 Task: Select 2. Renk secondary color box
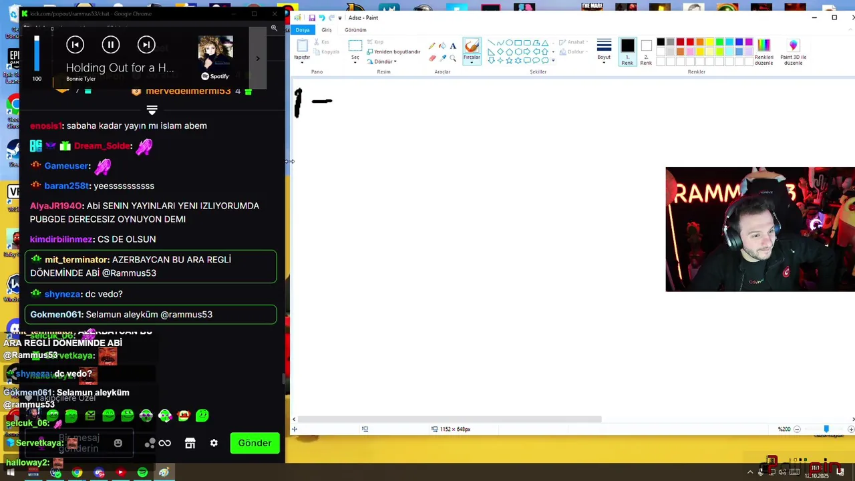click(646, 51)
